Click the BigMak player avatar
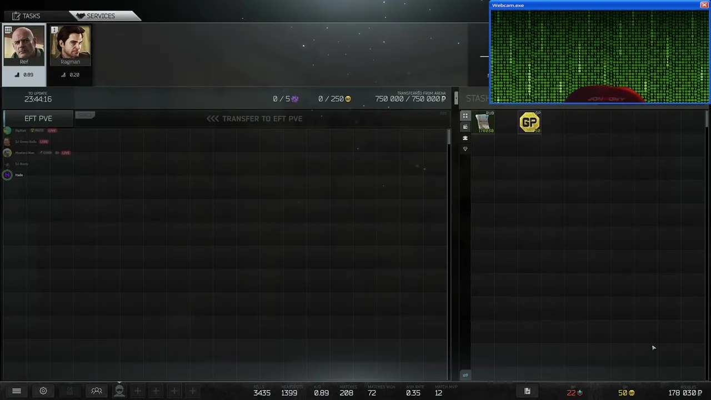 7,131
